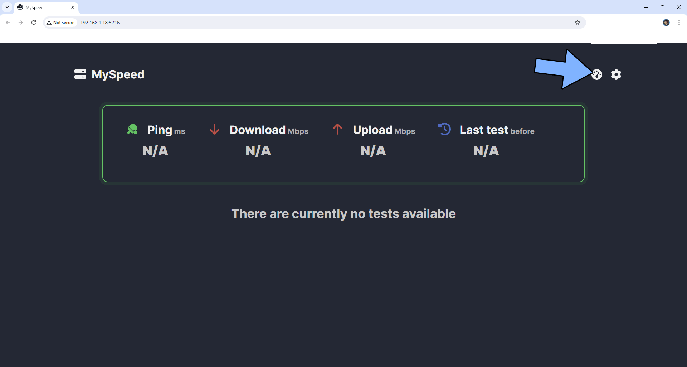Image resolution: width=687 pixels, height=367 pixels.
Task: Start a speedtest with the gauge icon
Action: pyautogui.click(x=597, y=74)
